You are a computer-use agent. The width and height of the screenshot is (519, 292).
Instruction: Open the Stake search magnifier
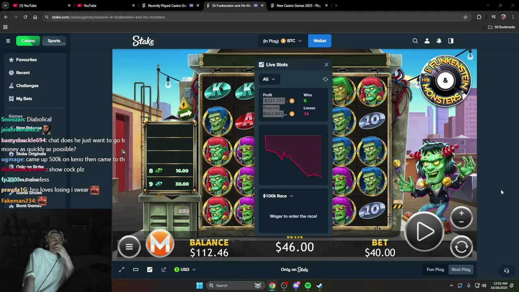pos(415,41)
